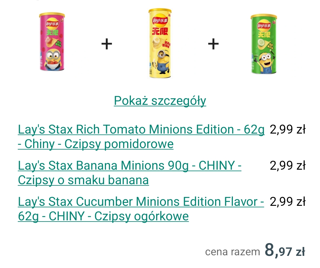Open the "Pokaż szczegóły" link

160,101
